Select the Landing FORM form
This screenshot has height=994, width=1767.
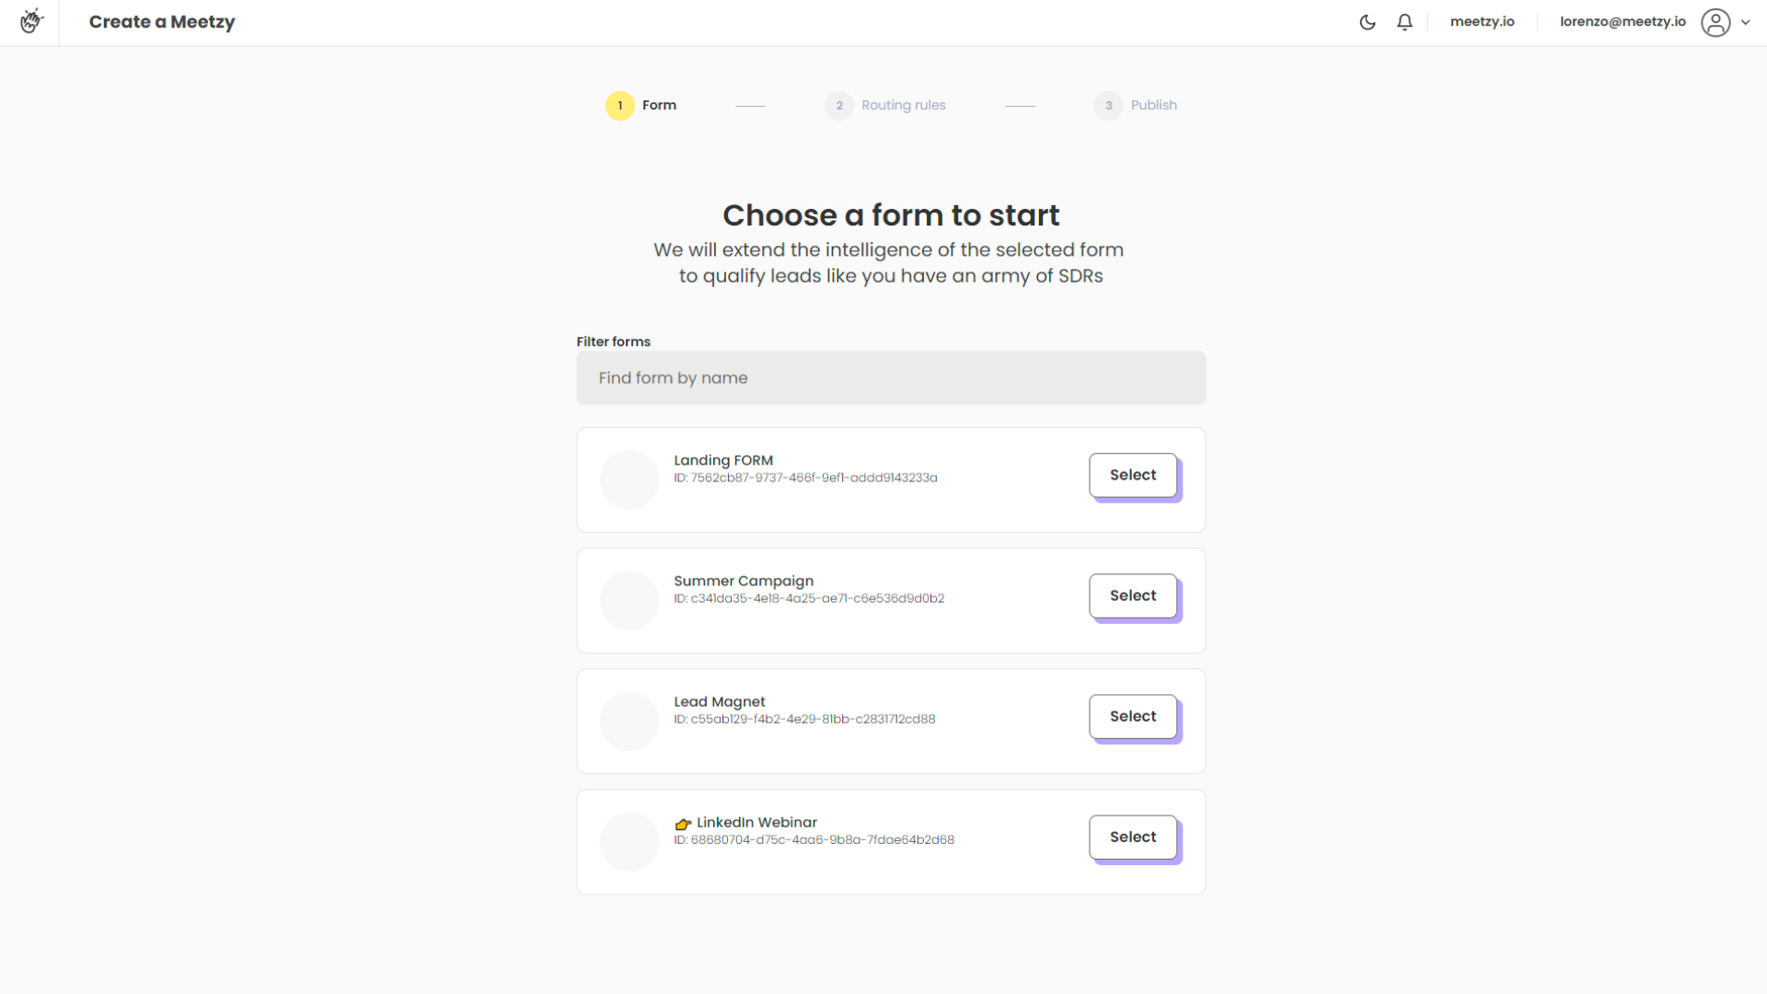click(1133, 475)
